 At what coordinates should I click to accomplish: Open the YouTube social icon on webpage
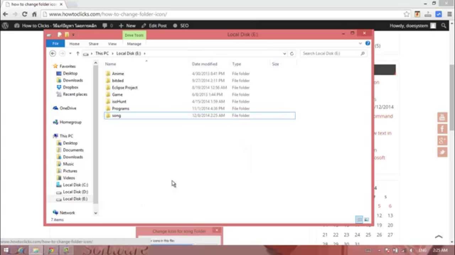coord(442,117)
